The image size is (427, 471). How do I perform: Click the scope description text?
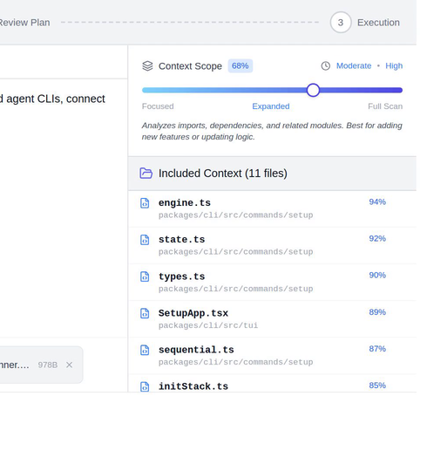point(272,131)
